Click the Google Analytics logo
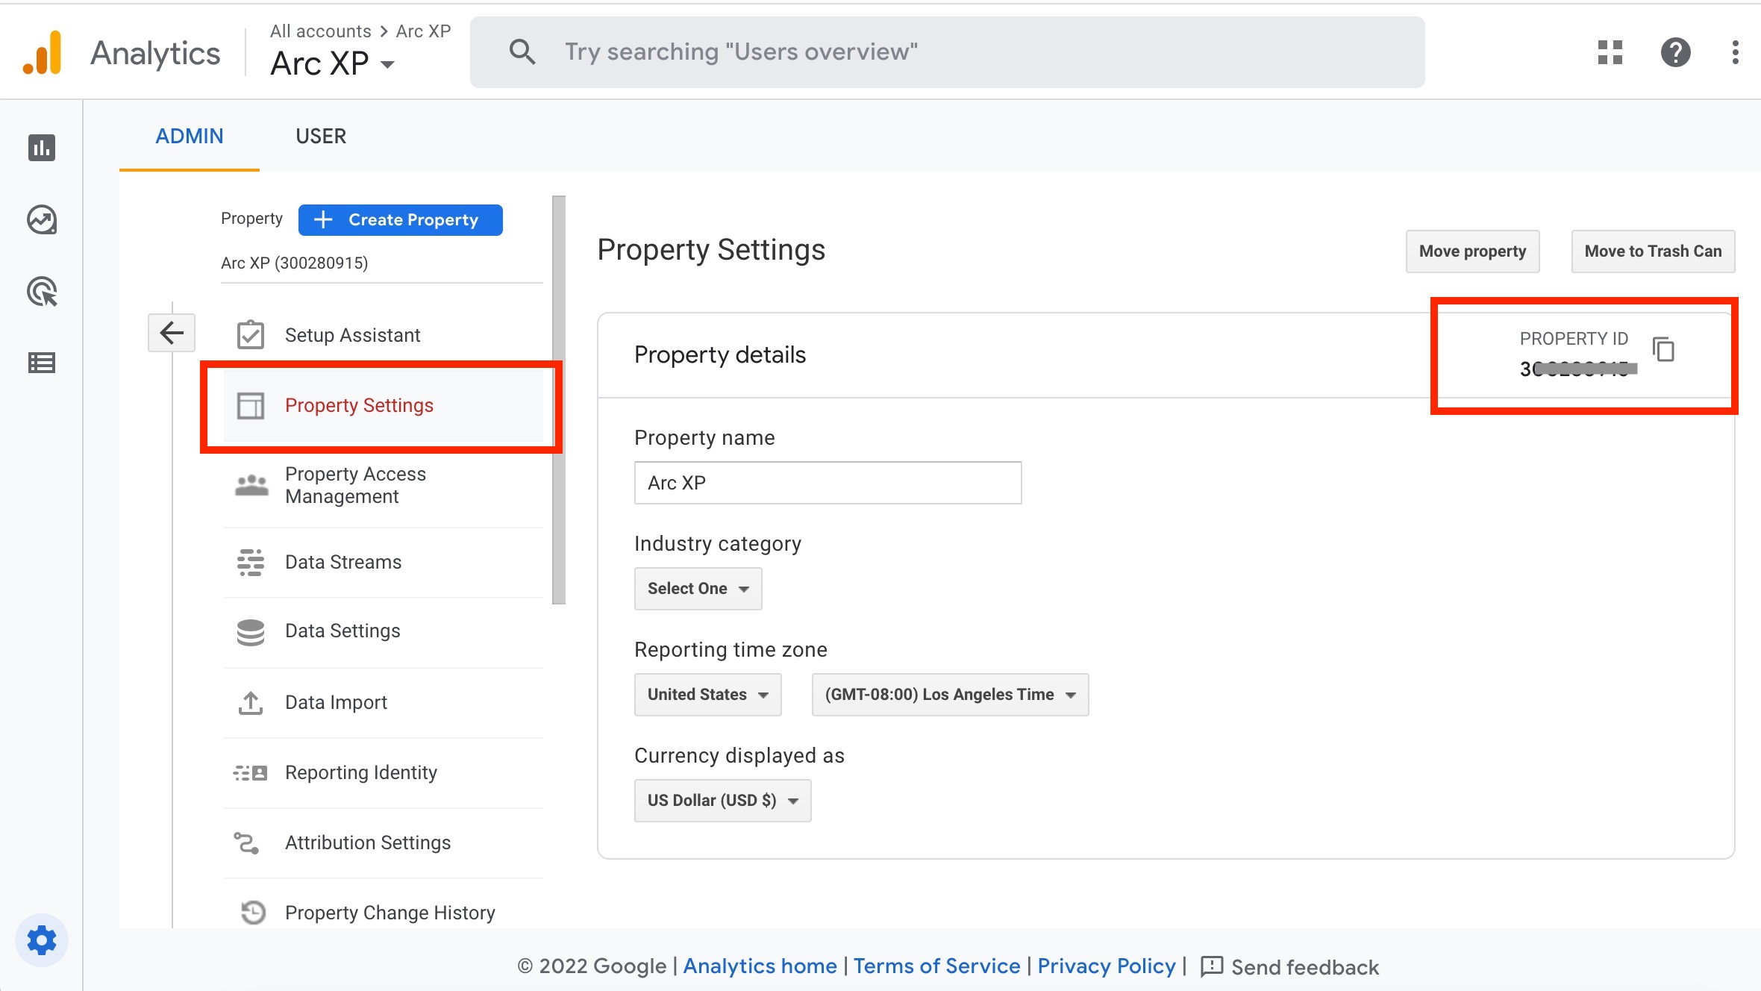The image size is (1761, 991). [43, 52]
